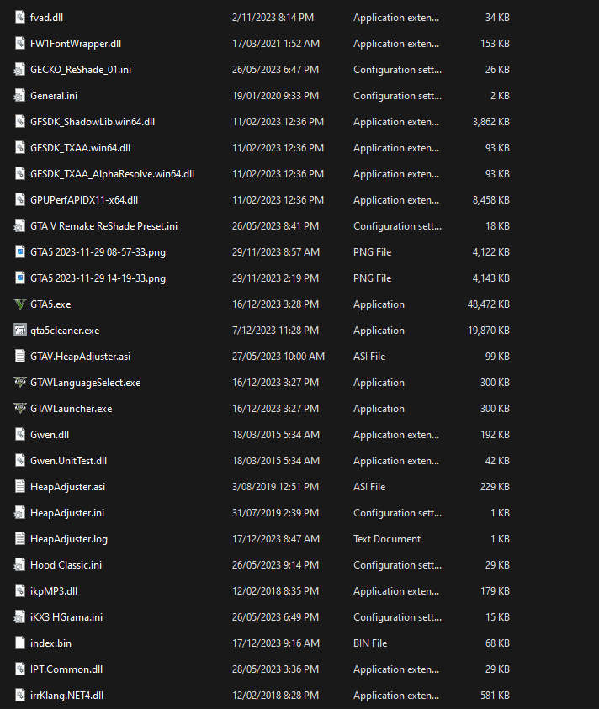Click the GTAV.HeapAdjuster.asi file icon
Image resolution: width=599 pixels, height=709 pixels.
pyautogui.click(x=21, y=357)
